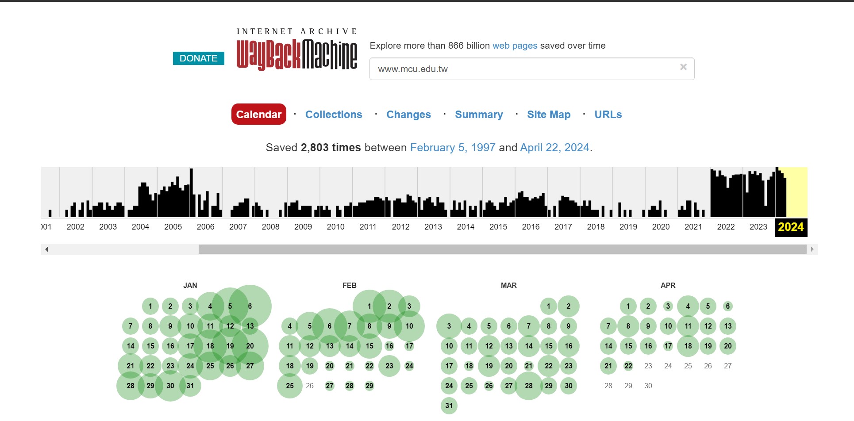The image size is (854, 421).
Task: Open the February 5, 1997 snapshot link
Action: (x=452, y=148)
